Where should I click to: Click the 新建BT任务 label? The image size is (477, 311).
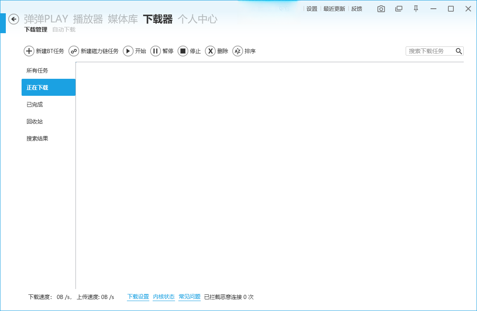[50, 51]
